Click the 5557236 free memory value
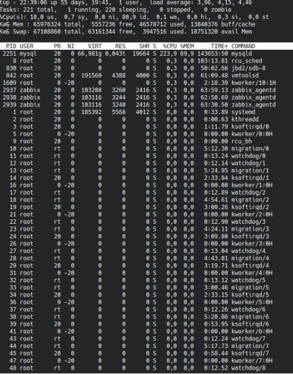The image size is (293, 374). pos(103,24)
